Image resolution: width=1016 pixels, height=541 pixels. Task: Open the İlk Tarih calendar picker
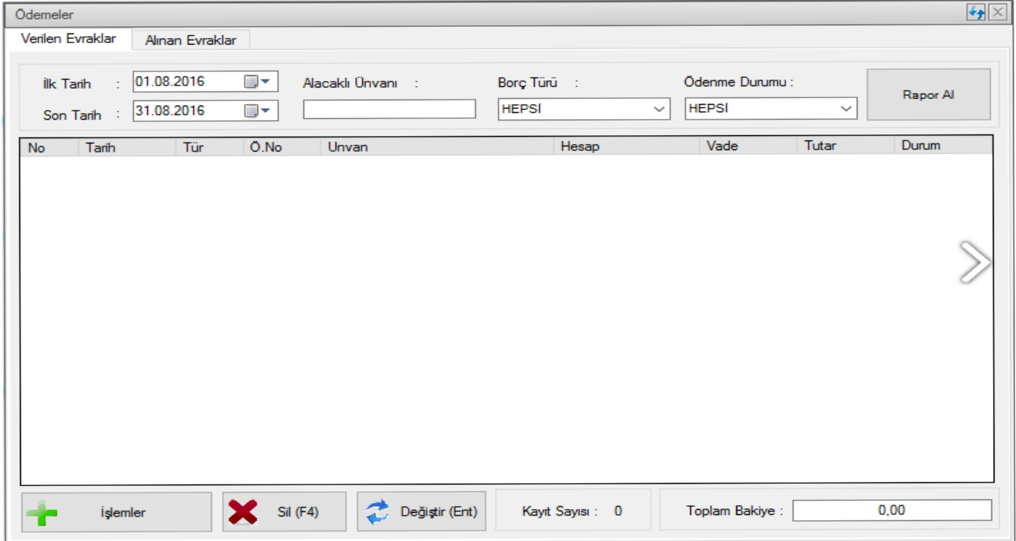(258, 82)
